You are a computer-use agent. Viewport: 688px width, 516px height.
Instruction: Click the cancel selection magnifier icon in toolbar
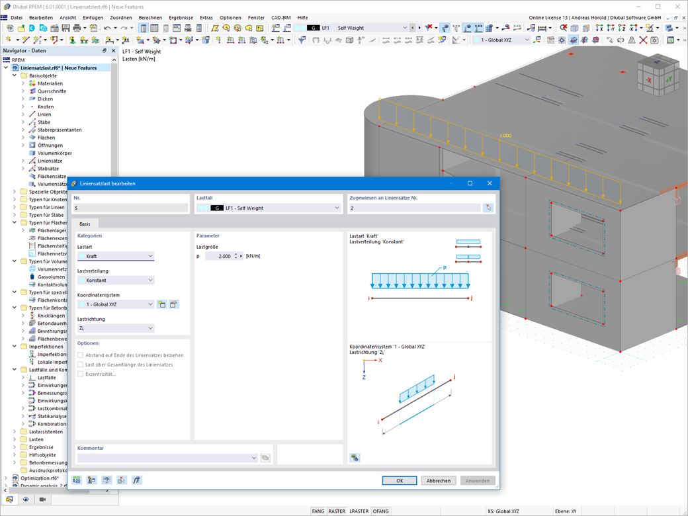tap(564, 28)
